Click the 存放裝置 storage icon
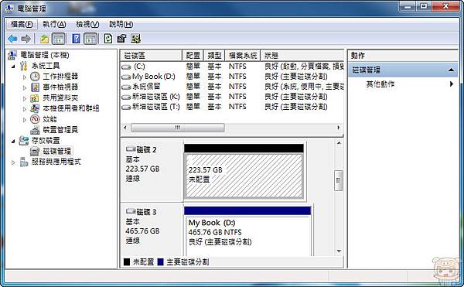The image size is (464, 287). [24, 141]
